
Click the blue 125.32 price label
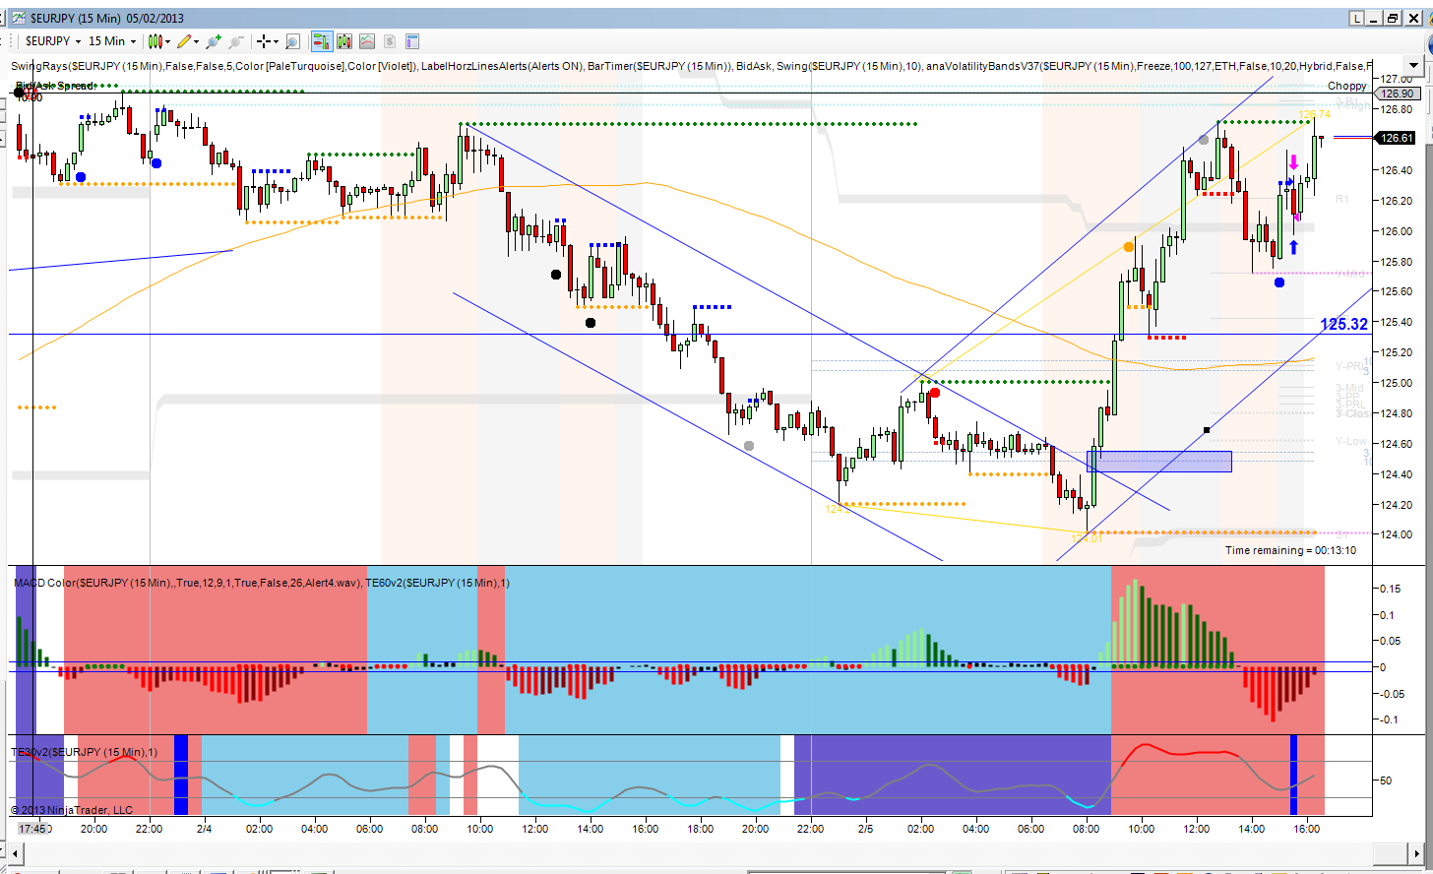tap(1343, 324)
